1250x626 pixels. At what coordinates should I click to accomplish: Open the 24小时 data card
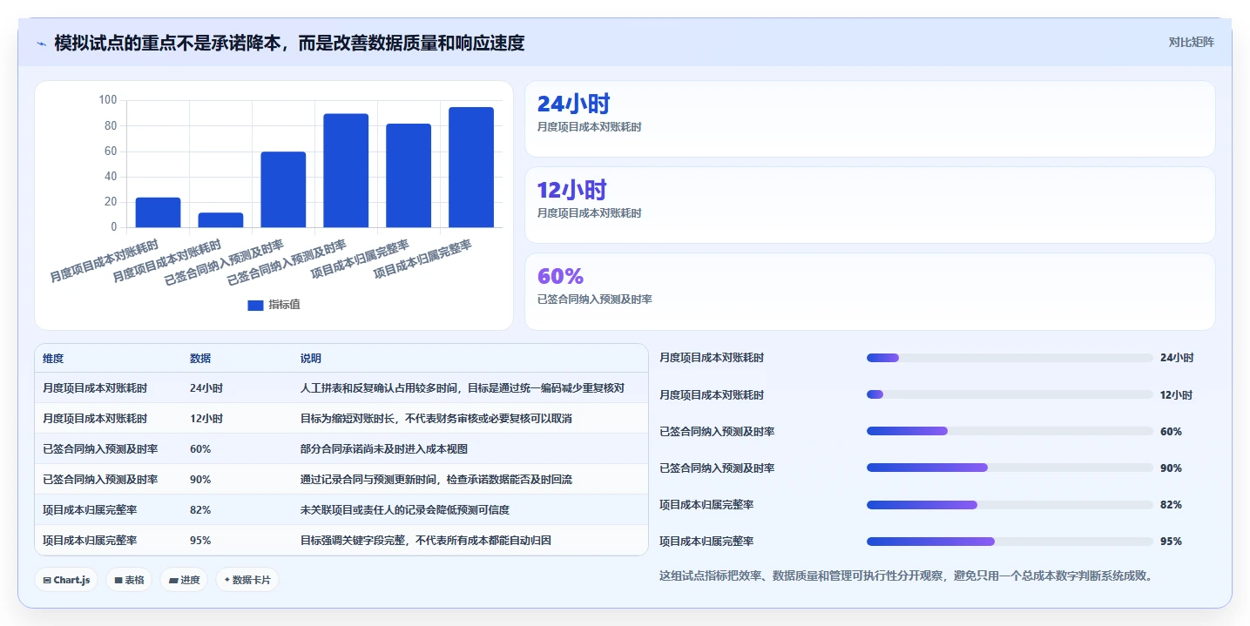point(869,118)
